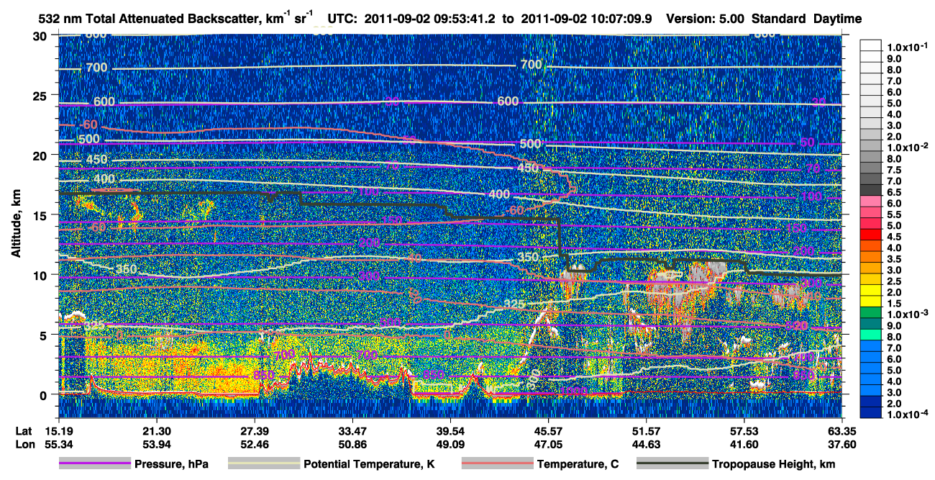The image size is (935, 480).
Task: Click the longitude value "50.86"
Action: 352,445
